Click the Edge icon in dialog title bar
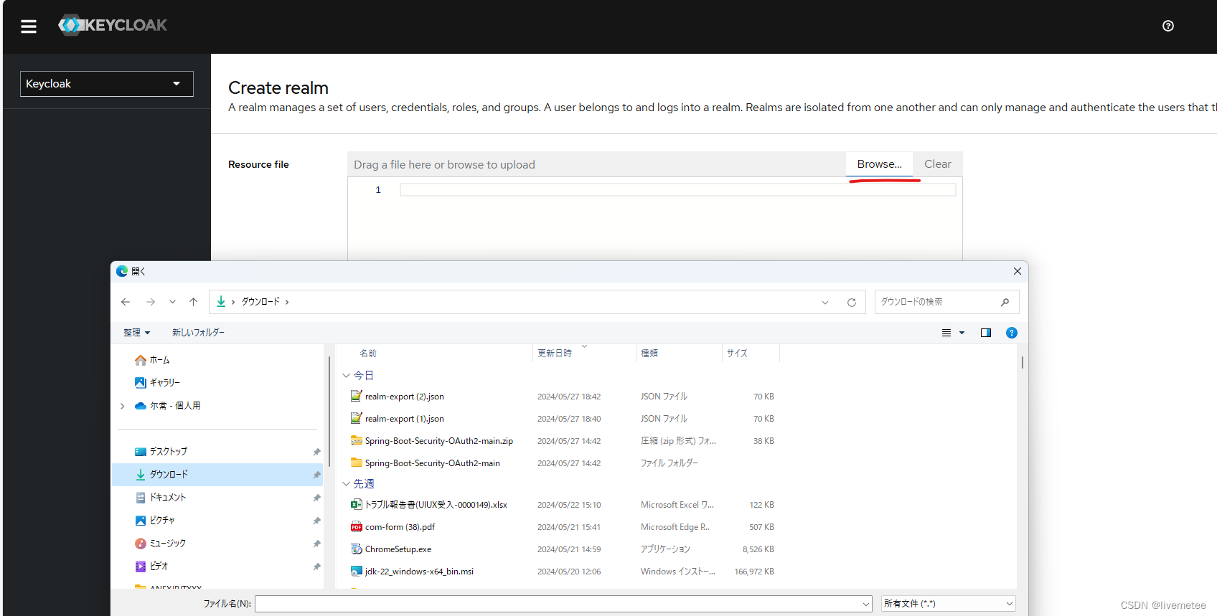Image resolution: width=1217 pixels, height=616 pixels. click(x=122, y=271)
